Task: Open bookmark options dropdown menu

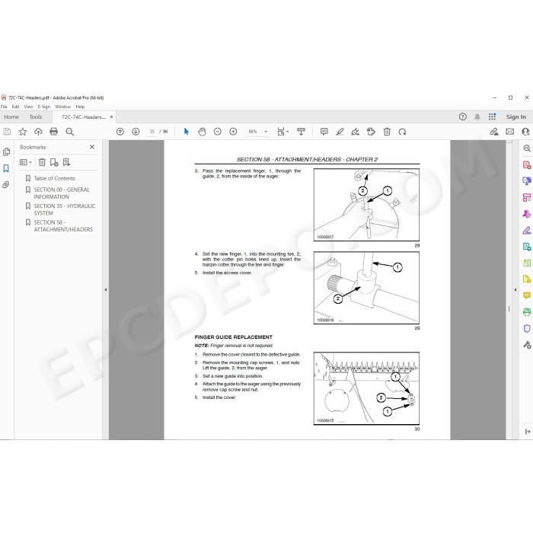Action: (x=26, y=162)
